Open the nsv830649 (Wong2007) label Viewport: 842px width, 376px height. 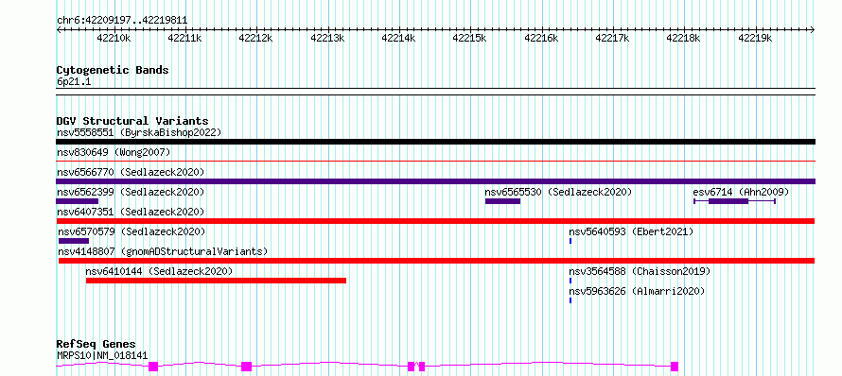click(114, 152)
